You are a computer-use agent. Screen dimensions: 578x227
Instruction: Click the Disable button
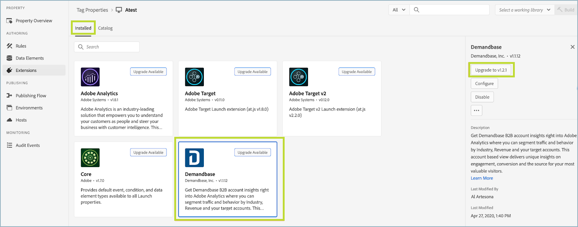click(x=482, y=97)
